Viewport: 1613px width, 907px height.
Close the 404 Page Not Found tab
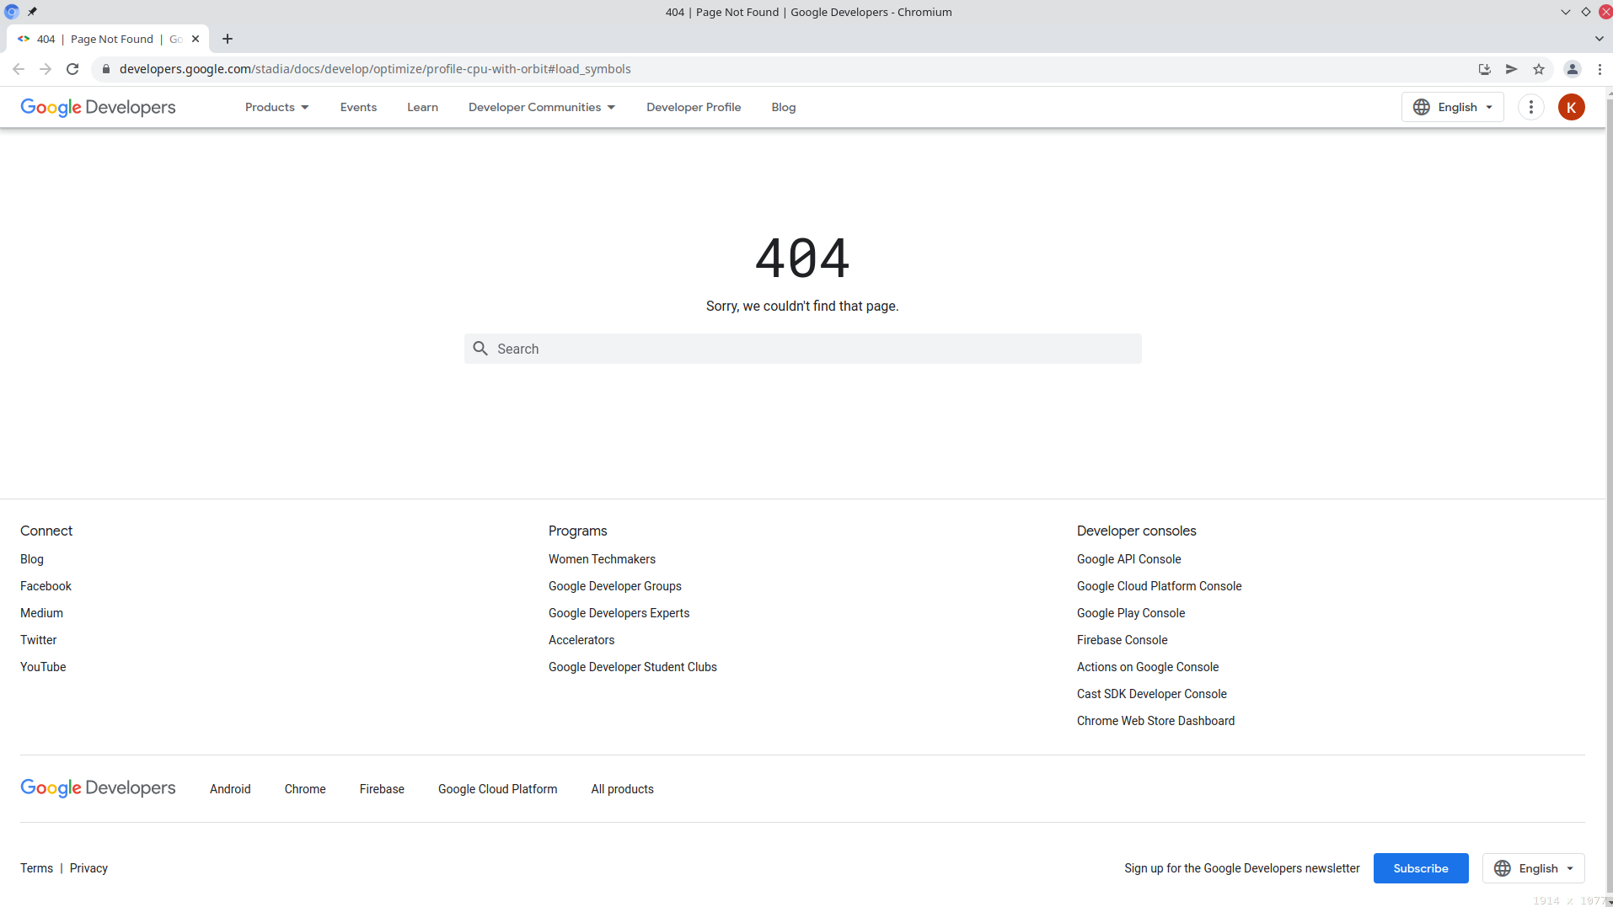[x=196, y=39]
